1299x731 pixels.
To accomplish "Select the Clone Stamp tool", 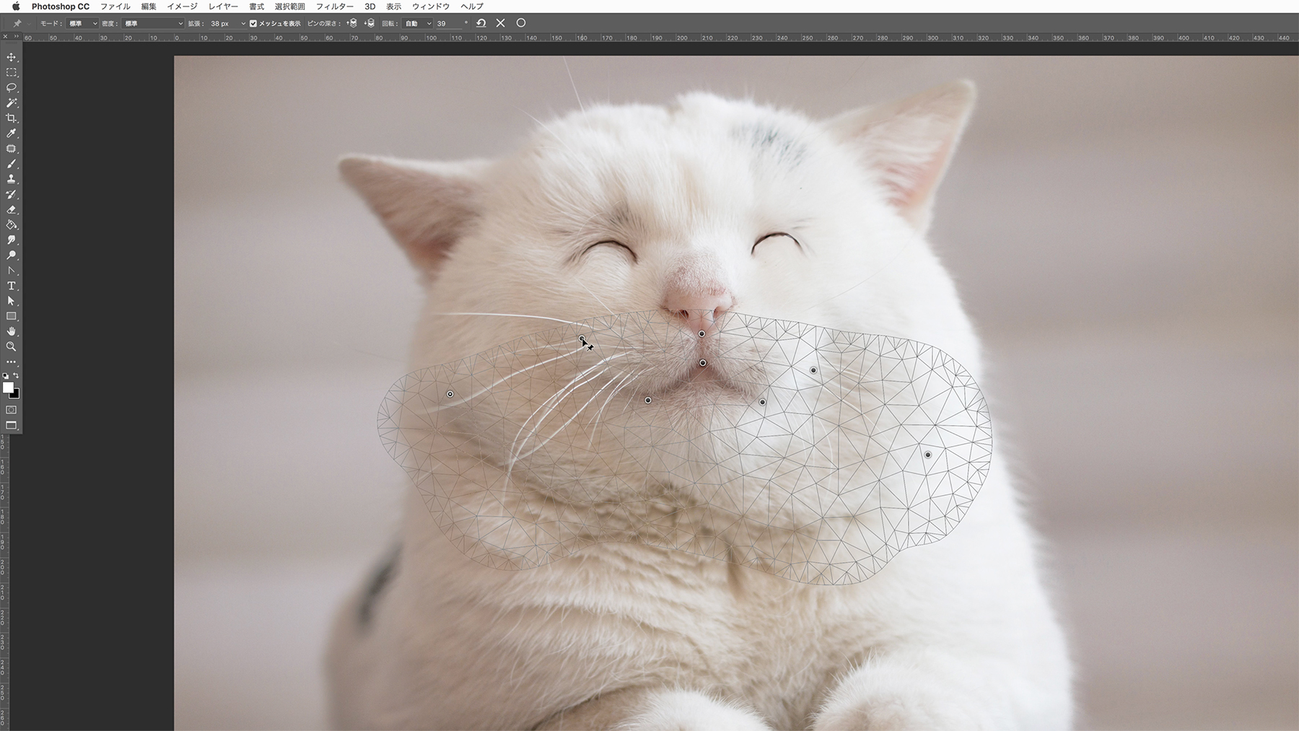I will point(12,179).
